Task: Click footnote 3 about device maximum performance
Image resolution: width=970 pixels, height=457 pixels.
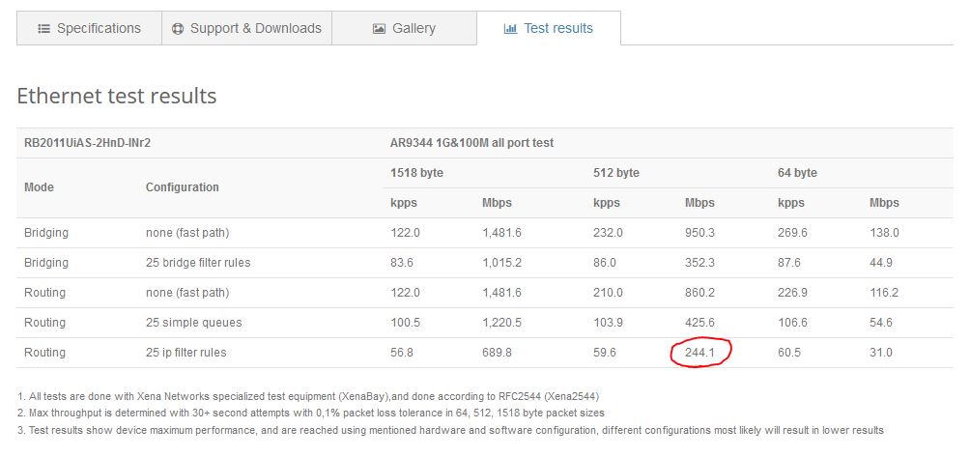Action: 450,430
